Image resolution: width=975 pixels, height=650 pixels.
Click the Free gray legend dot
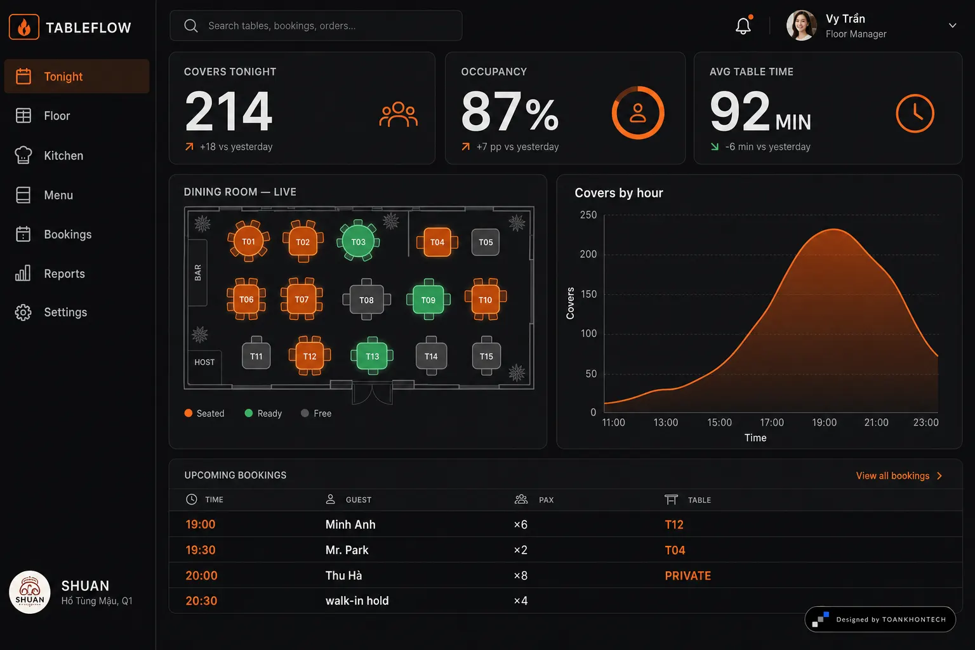305,413
